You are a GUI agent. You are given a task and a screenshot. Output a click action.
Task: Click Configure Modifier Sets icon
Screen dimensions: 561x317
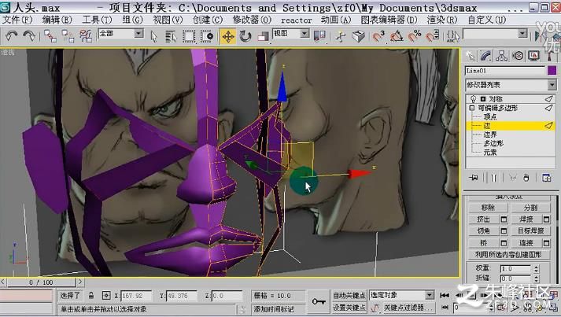click(x=546, y=178)
